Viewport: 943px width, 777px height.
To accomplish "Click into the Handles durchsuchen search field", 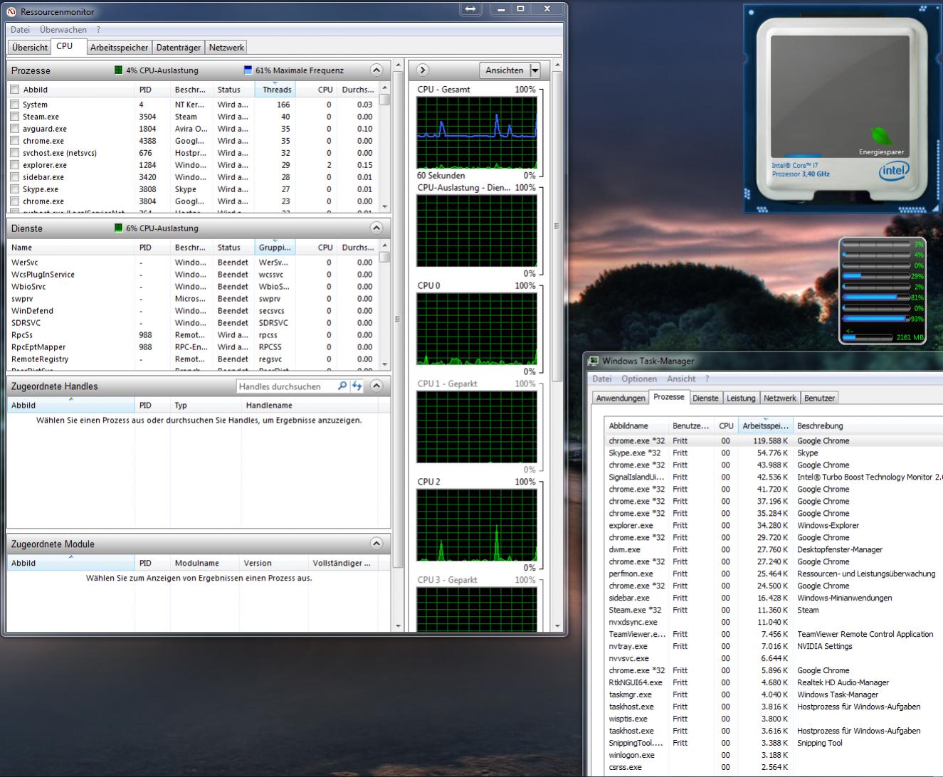I will point(285,386).
